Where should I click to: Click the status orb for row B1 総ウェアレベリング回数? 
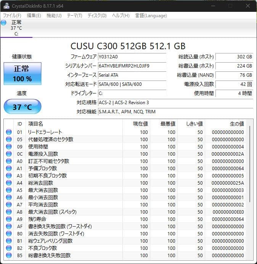[x=9, y=241]
